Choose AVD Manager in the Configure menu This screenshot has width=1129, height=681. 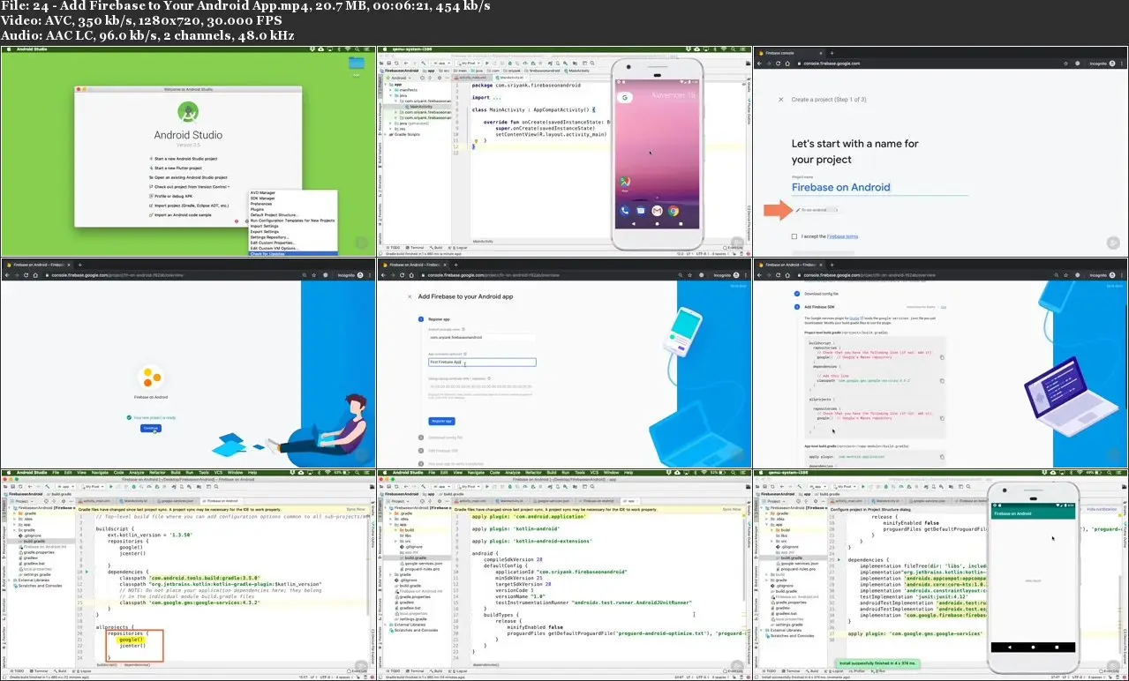click(263, 192)
